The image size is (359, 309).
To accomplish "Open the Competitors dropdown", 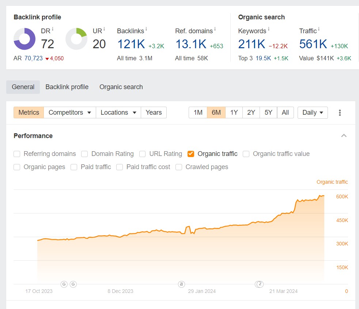I will click(x=69, y=112).
